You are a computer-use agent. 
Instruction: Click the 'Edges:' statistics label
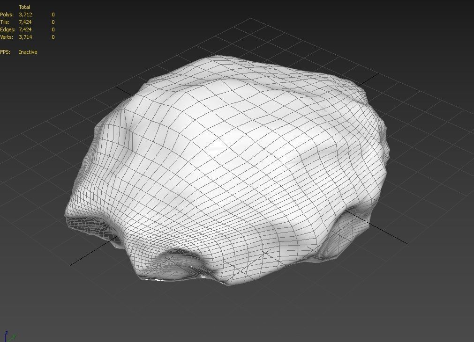coord(8,29)
